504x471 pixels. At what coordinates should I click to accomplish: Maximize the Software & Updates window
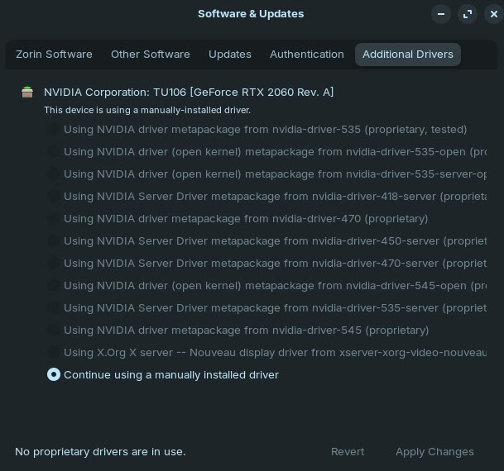point(468,14)
